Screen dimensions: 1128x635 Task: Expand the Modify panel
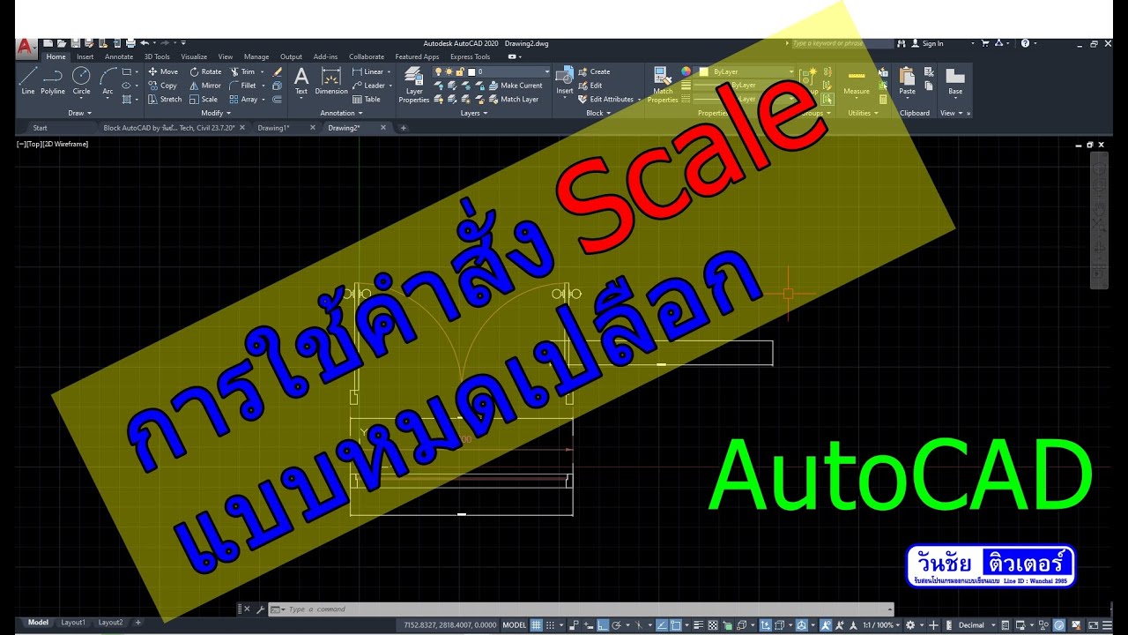click(x=216, y=113)
